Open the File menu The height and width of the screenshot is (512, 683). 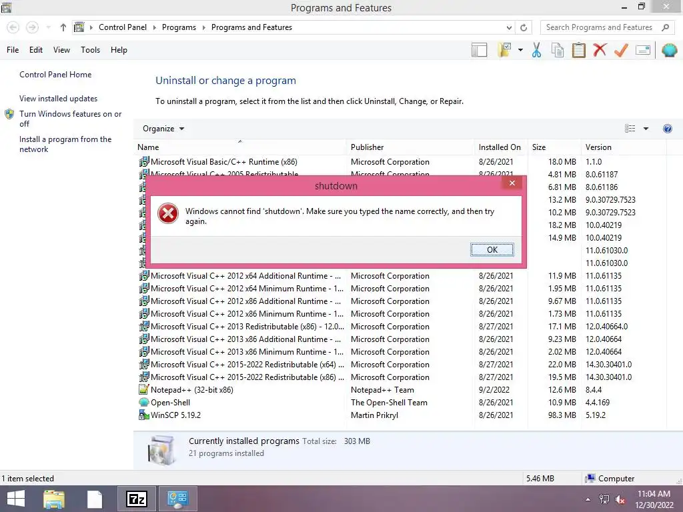click(x=13, y=49)
